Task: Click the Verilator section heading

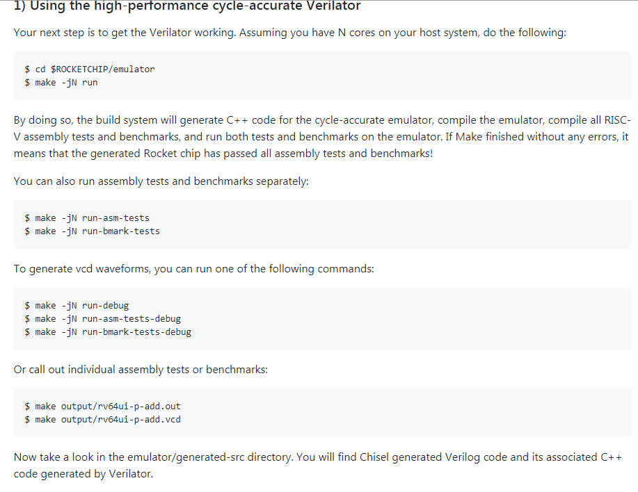Action: [187, 6]
